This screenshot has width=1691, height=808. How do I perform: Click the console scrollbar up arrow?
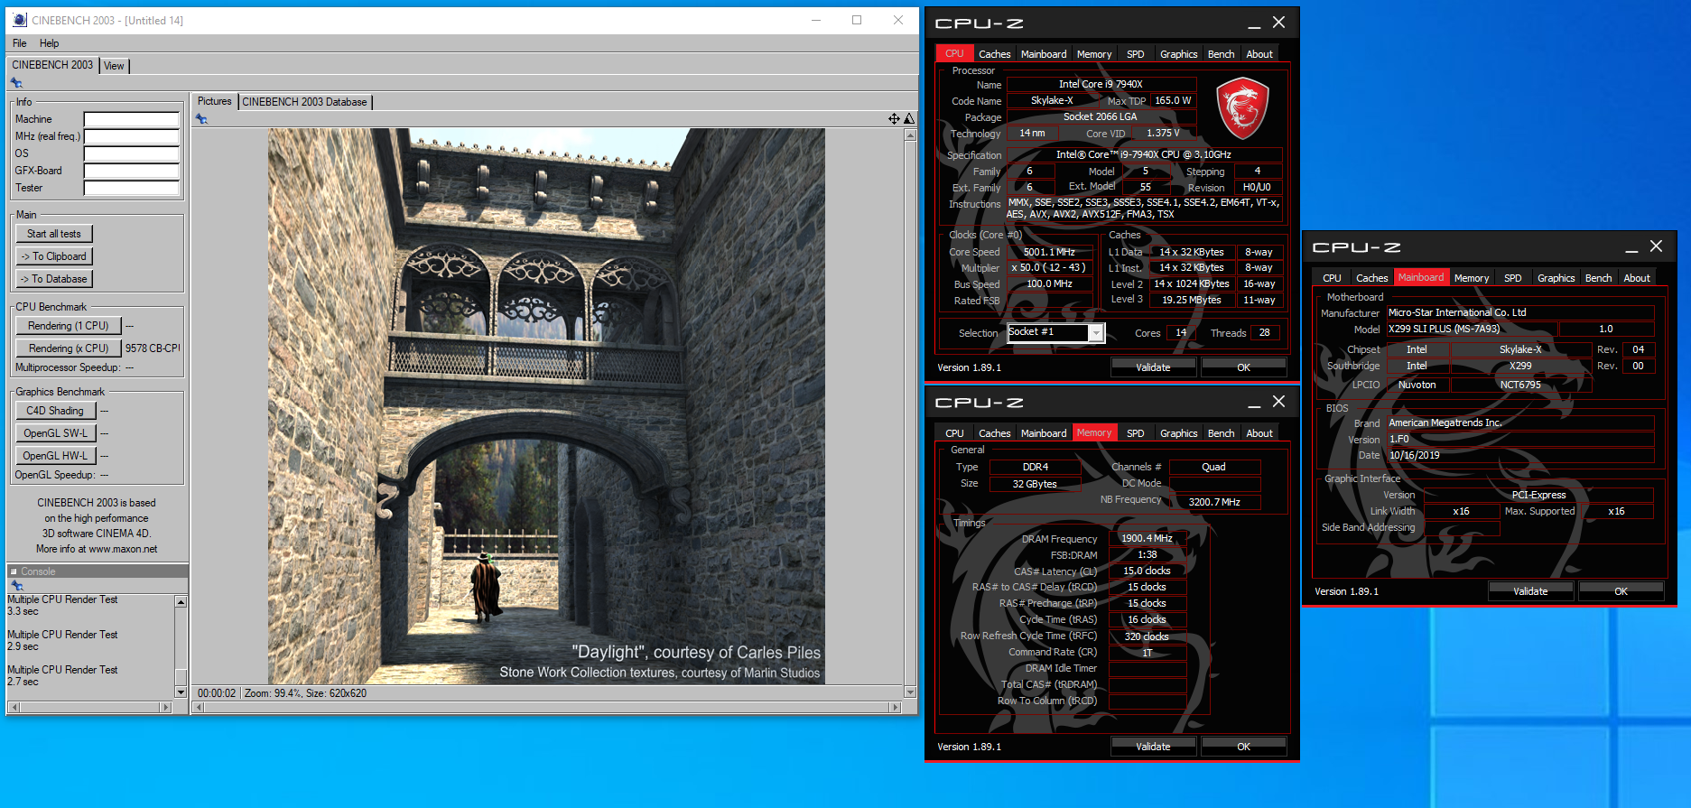point(181,601)
